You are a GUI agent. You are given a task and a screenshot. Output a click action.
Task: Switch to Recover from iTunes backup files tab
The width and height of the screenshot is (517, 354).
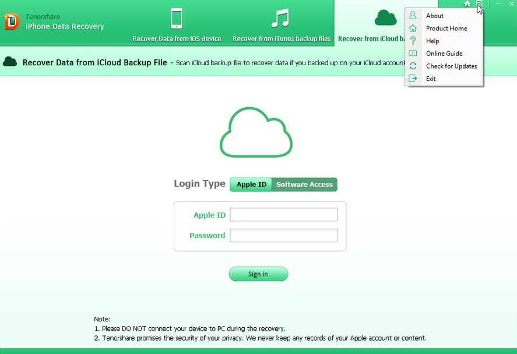click(x=282, y=39)
